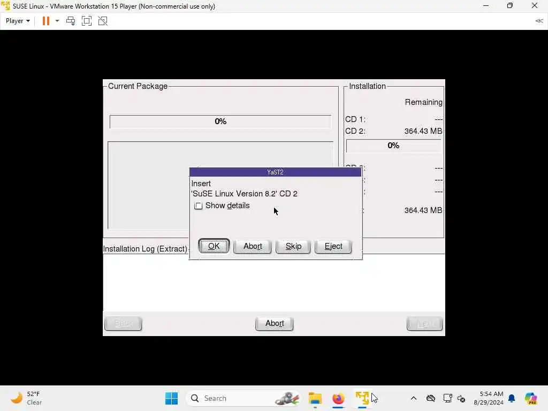Viewport: 548px width, 411px height.
Task: Click the muted volume tray icon
Action: coord(461,398)
